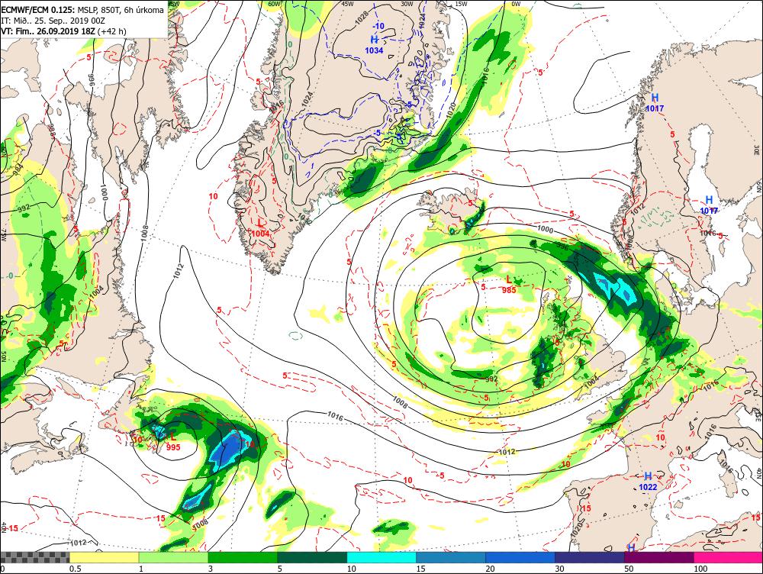Click the cyan 10–15 legend swatch

(x=381, y=557)
